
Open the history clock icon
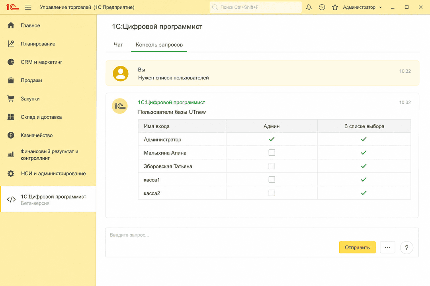(322, 8)
